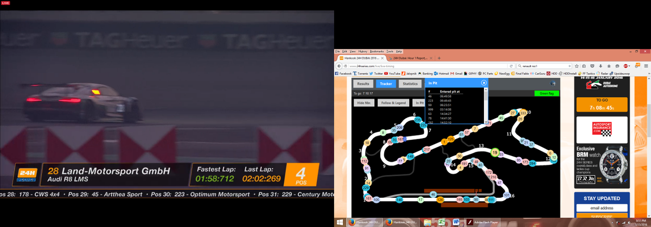The width and height of the screenshot is (651, 227).
Task: Click the Subscribe button
Action: [602, 216]
